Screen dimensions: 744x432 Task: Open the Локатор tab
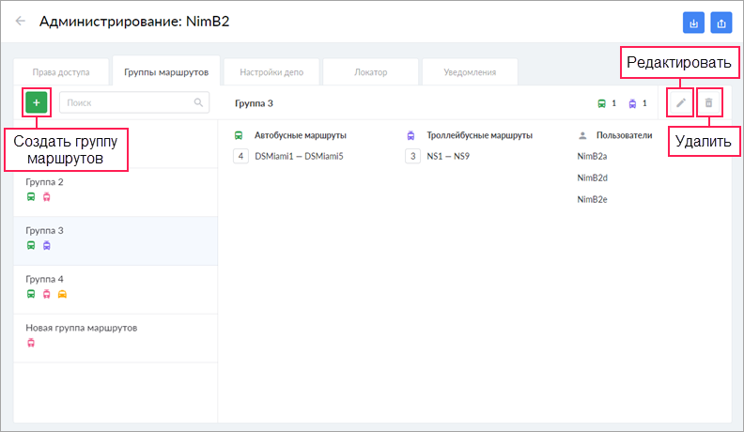[370, 71]
